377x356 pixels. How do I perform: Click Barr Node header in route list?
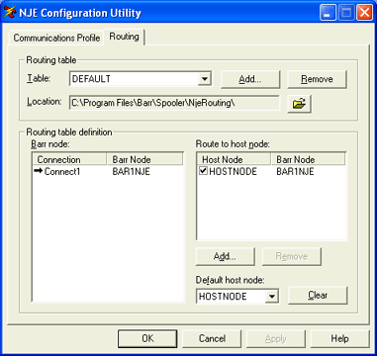tap(308, 159)
